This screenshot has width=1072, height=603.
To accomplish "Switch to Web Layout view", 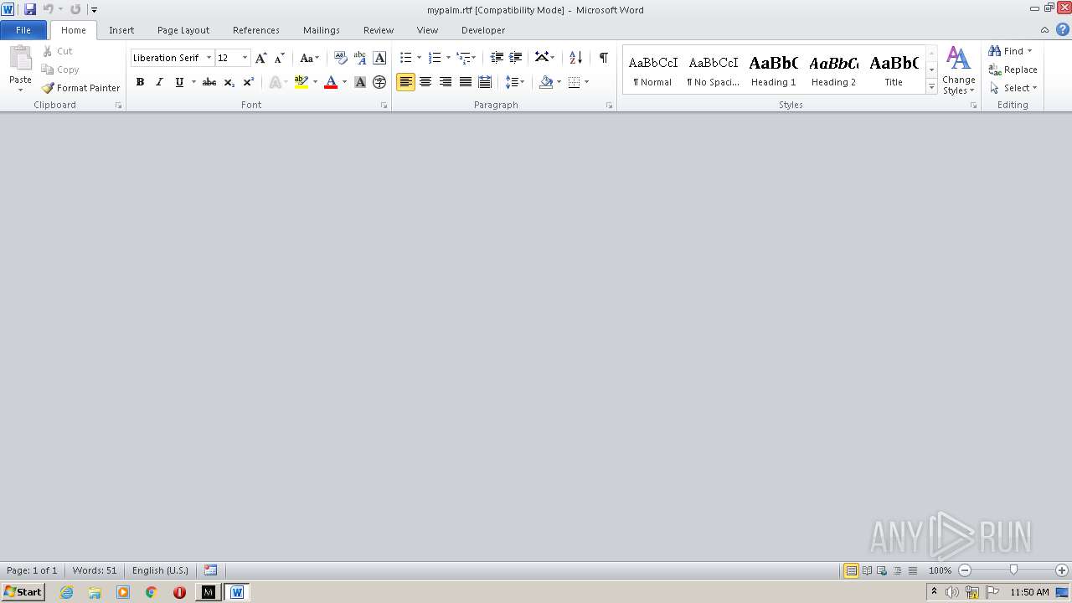I will coord(882,570).
